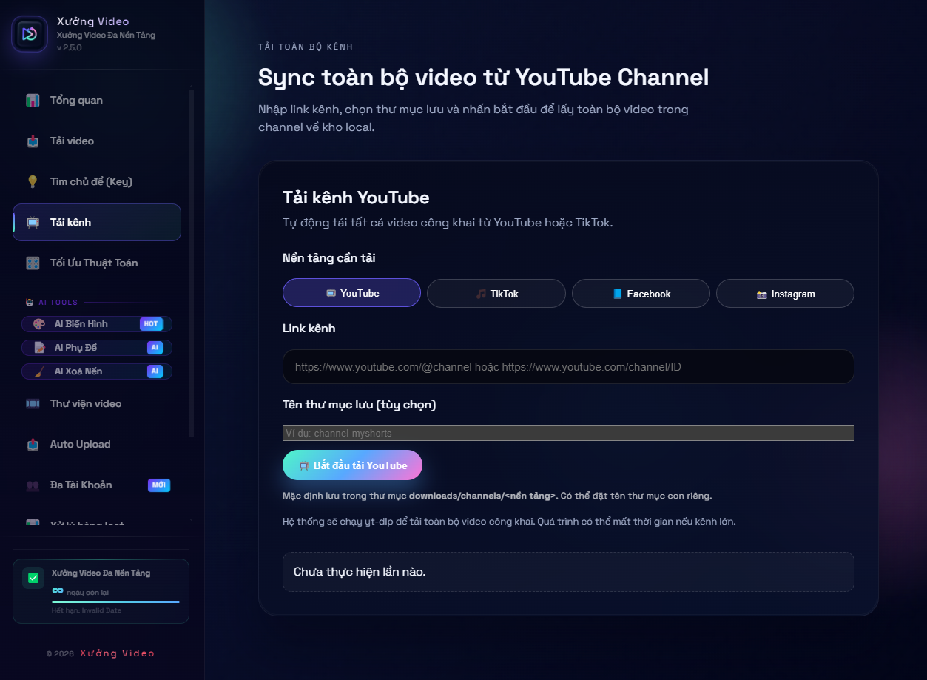
Task: Click the green license checkmark icon
Action: (x=33, y=578)
